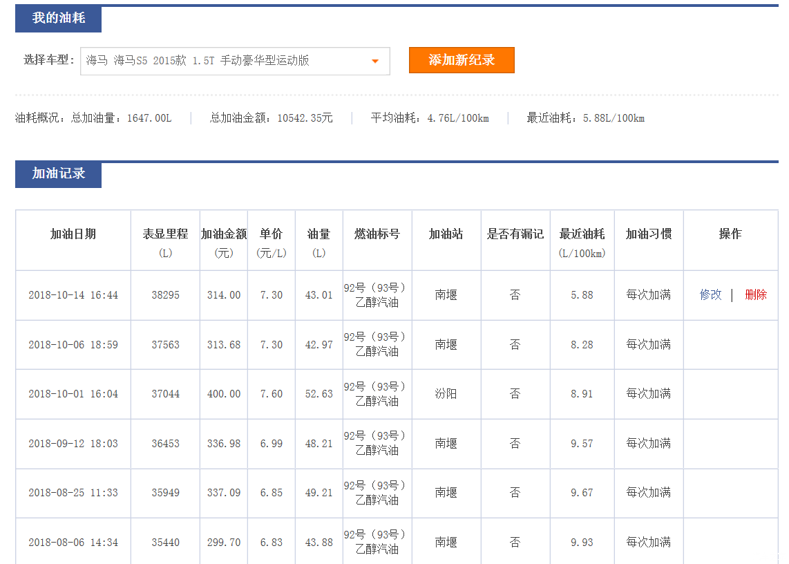Click the 加油金额 column header
This screenshot has width=789, height=564.
pos(224,234)
